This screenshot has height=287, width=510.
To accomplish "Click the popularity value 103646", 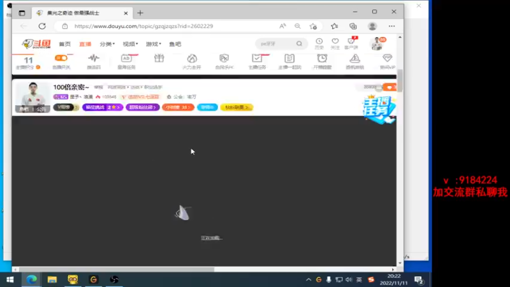I will point(109,97).
